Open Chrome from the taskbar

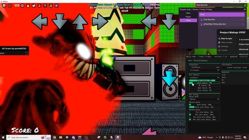[x=54, y=137]
